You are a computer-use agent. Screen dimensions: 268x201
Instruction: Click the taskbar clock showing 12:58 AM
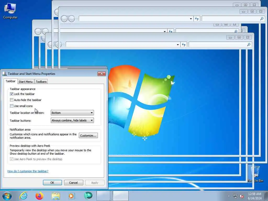tap(255, 196)
